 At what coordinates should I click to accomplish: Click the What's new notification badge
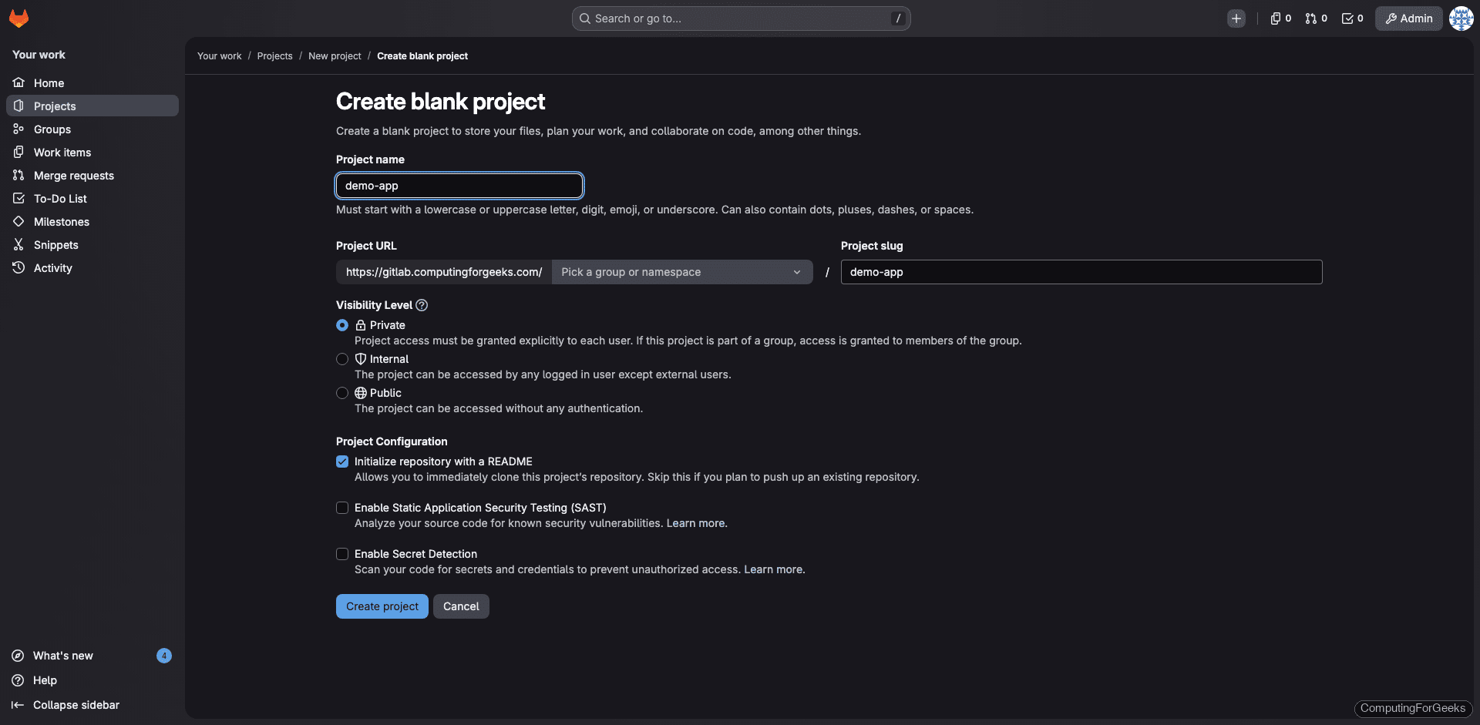pyautogui.click(x=163, y=656)
